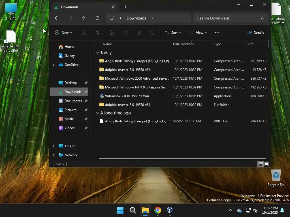Unpin Pictures using its pin icon

point(86,110)
